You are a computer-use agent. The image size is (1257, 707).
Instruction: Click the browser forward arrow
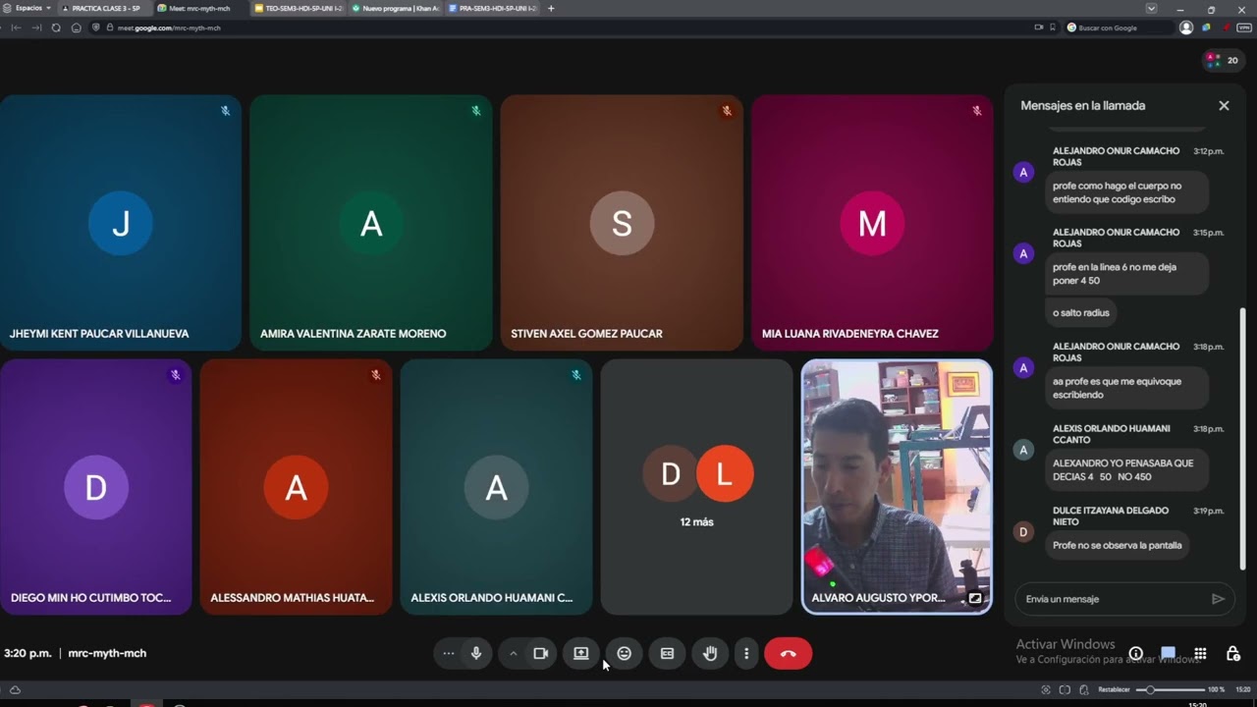tap(36, 27)
